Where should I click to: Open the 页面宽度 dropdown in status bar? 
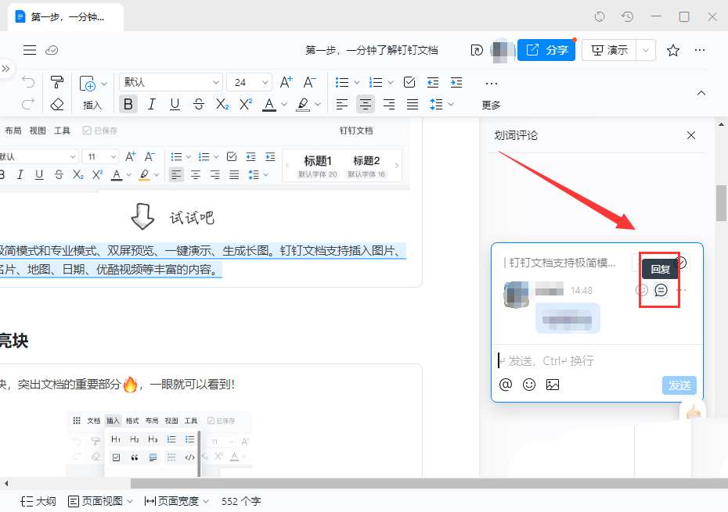click(176, 501)
